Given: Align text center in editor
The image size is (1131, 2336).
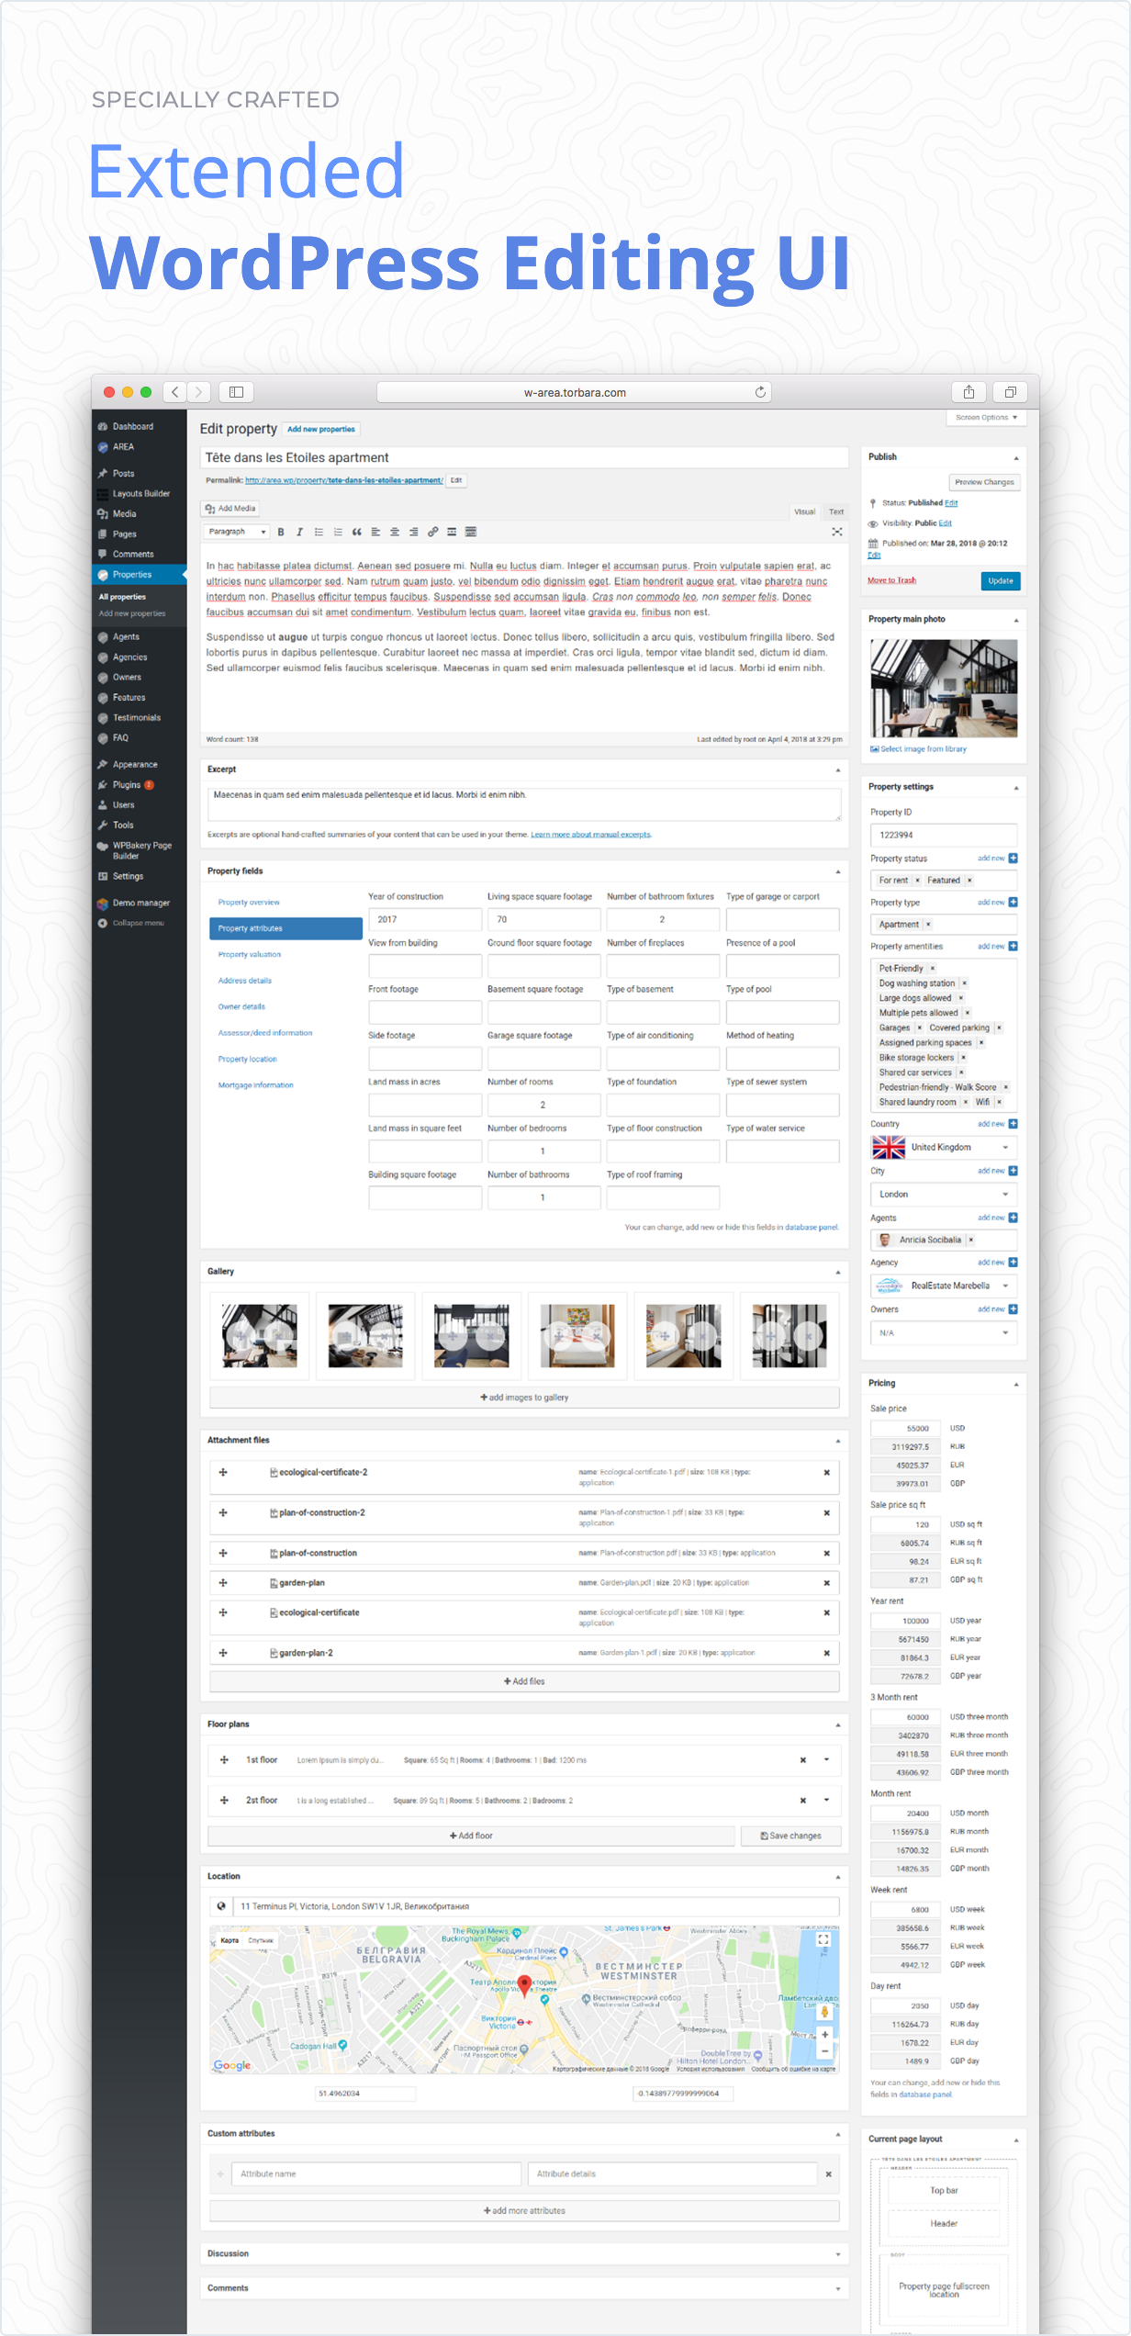Looking at the screenshot, I should pos(395,532).
